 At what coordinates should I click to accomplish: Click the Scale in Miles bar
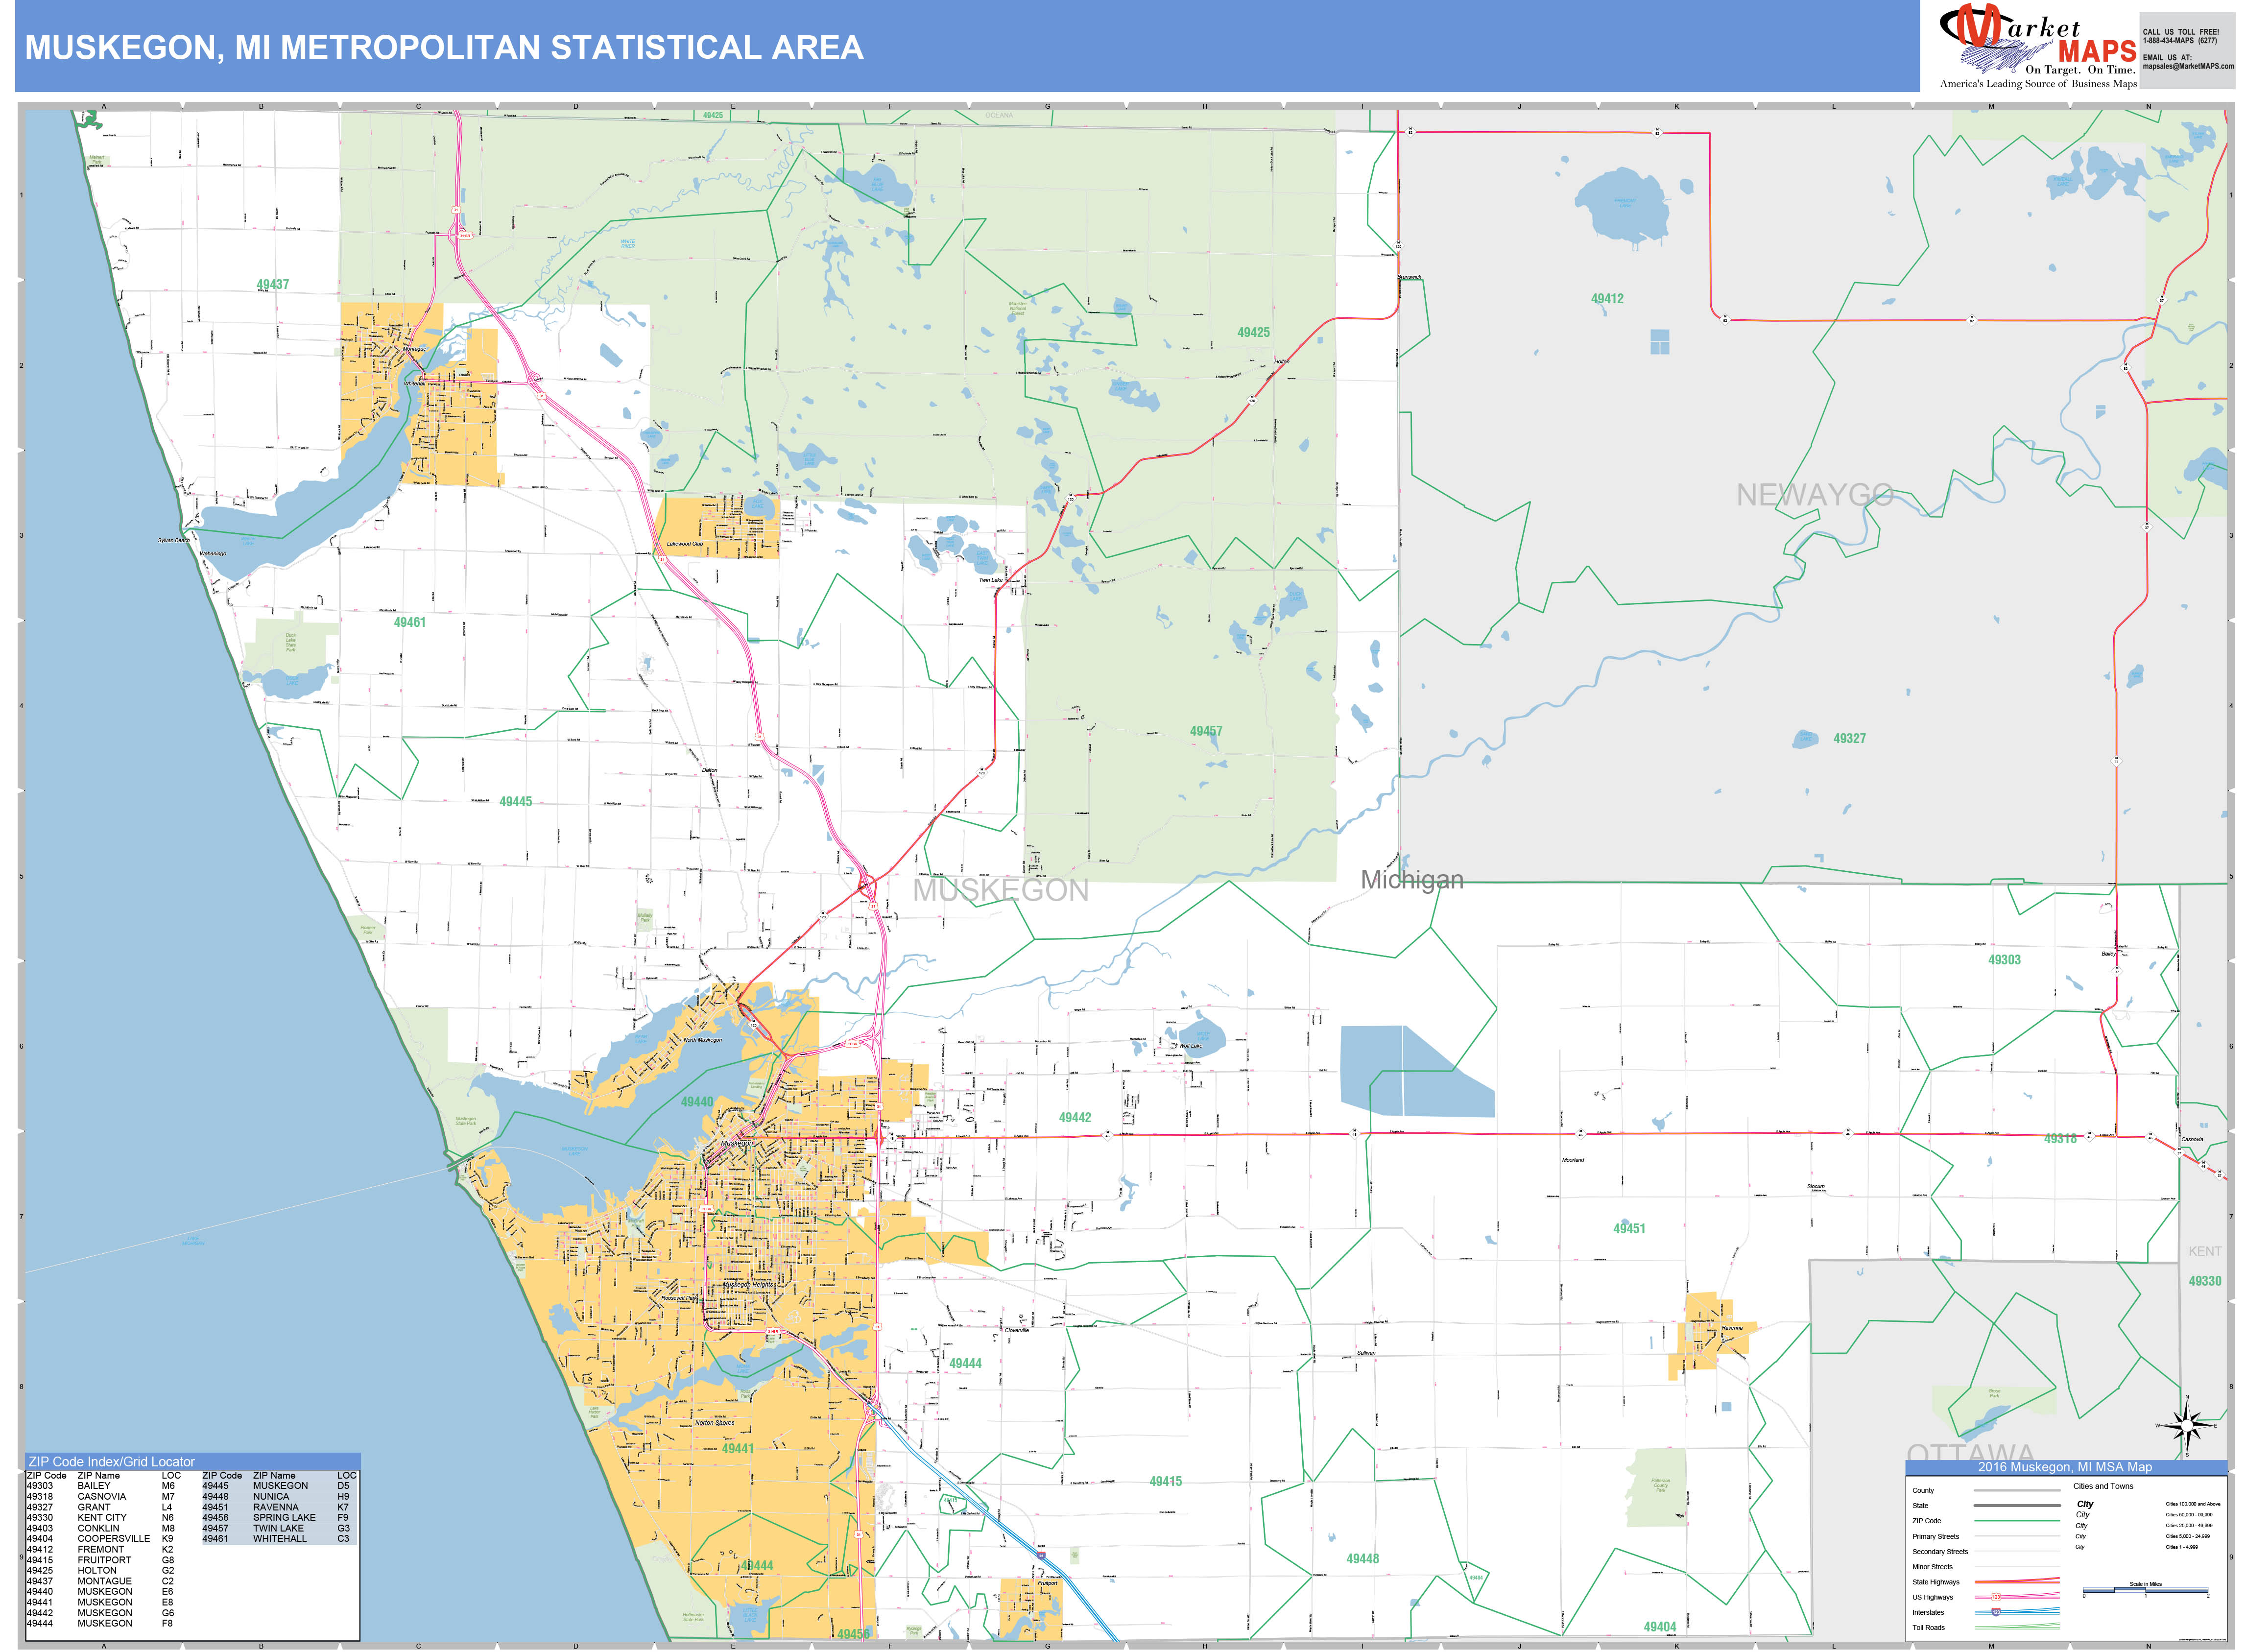tap(2145, 1589)
